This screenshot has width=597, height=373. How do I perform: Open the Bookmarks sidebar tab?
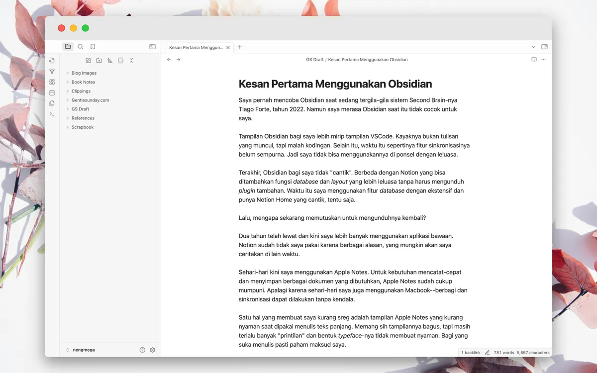pos(93,47)
